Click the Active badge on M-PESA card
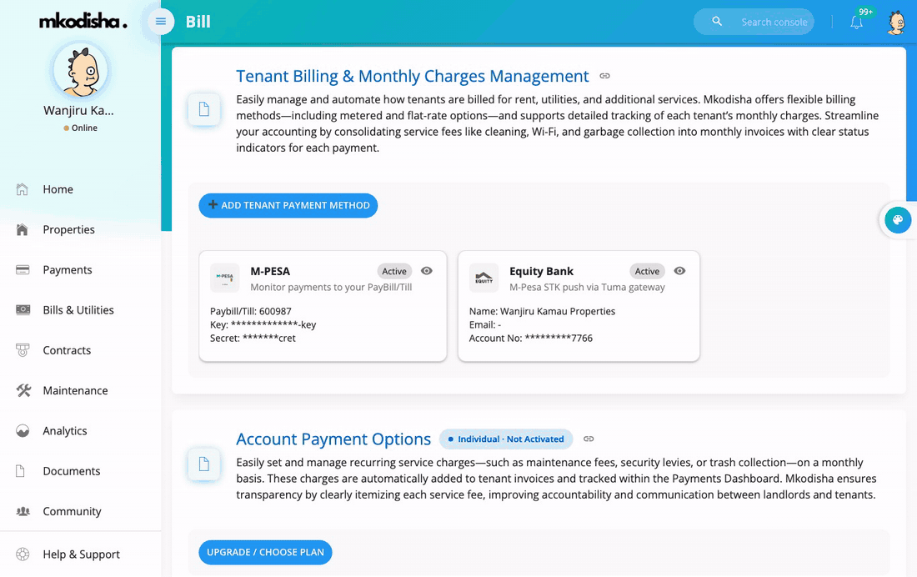This screenshot has width=917, height=577. [x=394, y=272]
